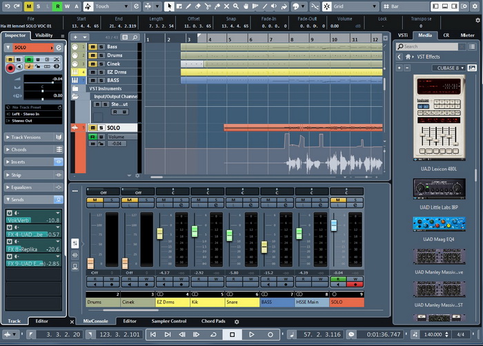Viewport: 483px width, 346px height.
Task: Click the Add Track plus button
Action: pyautogui.click(x=75, y=37)
